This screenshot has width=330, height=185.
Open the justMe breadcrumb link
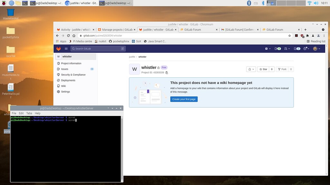[x=131, y=57]
